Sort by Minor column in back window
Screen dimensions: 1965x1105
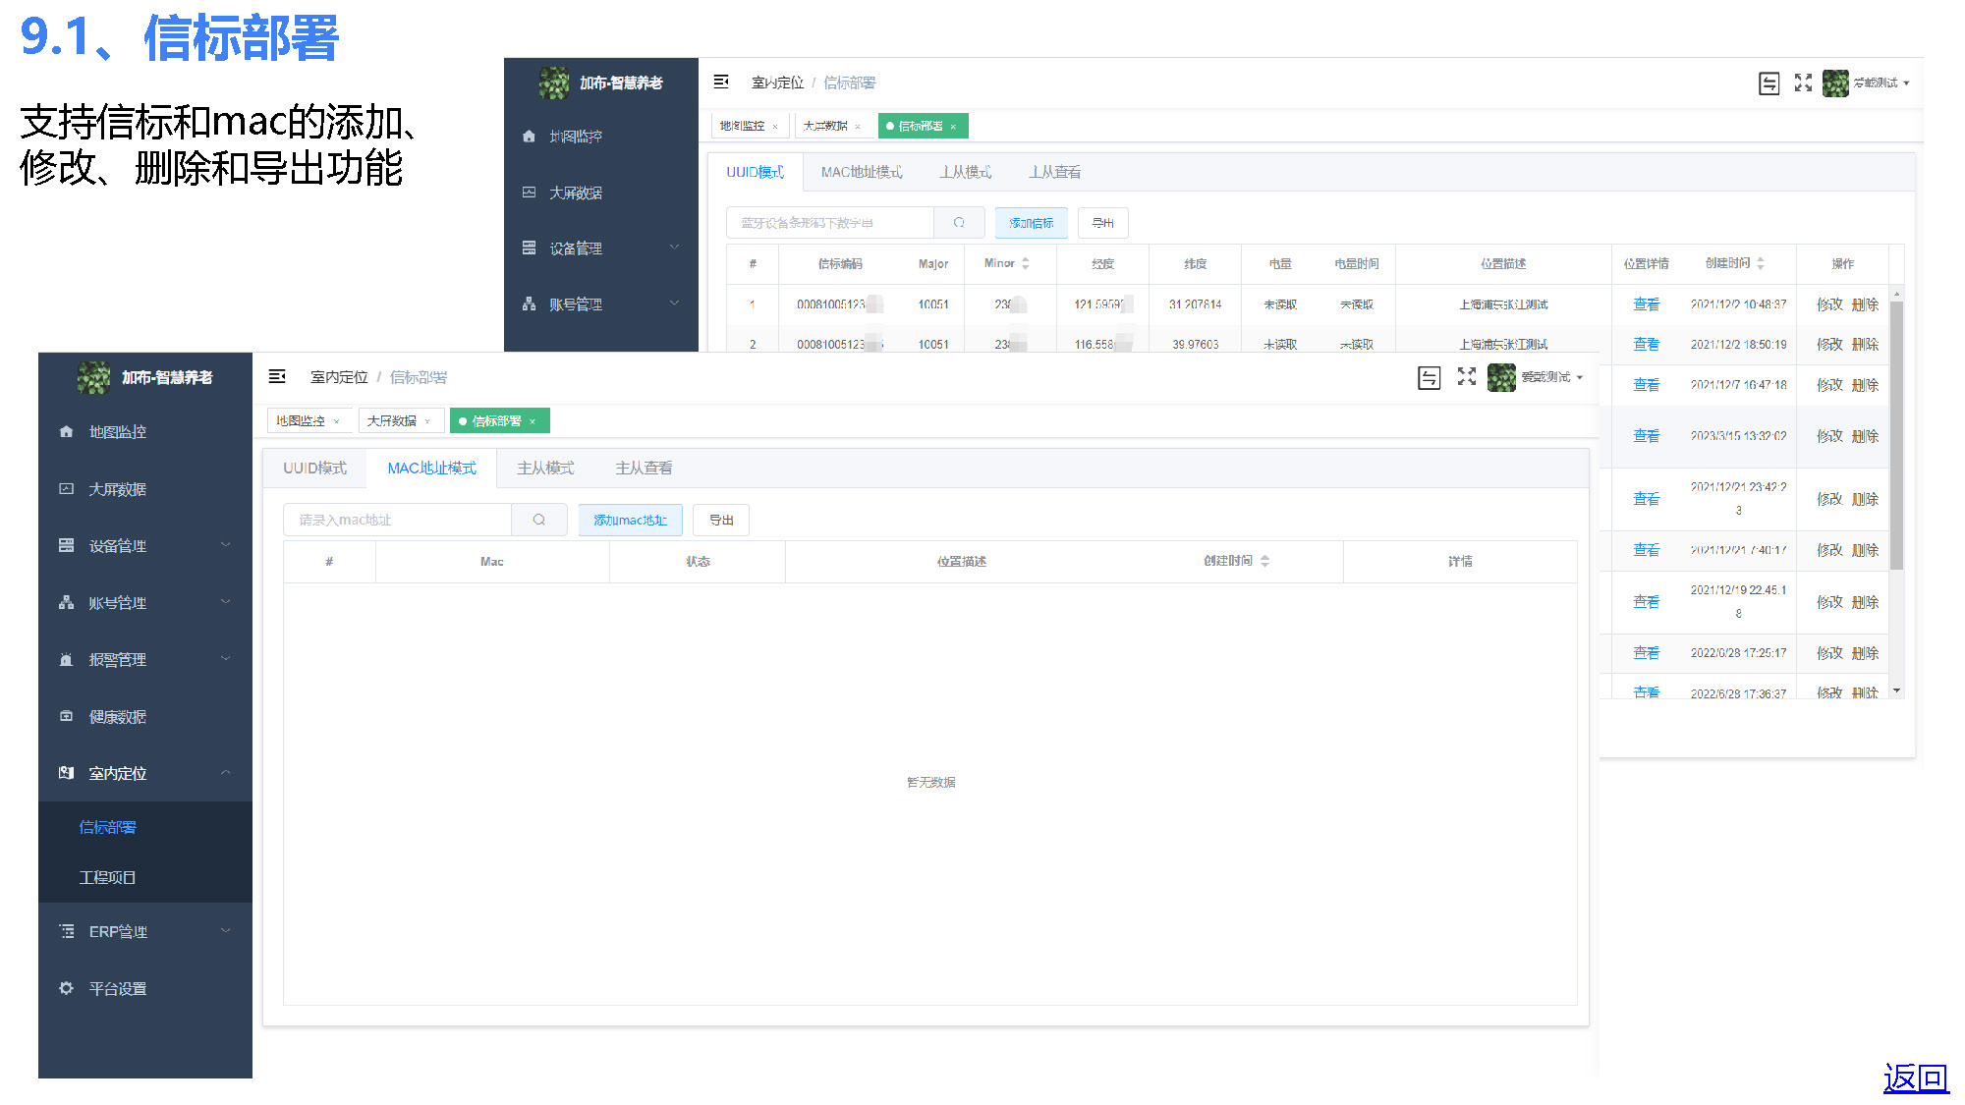(1026, 263)
